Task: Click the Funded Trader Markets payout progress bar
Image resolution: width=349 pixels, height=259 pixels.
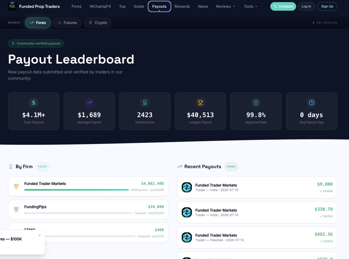Action: point(76,190)
